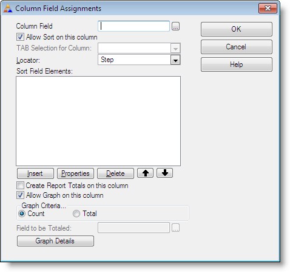Click the Delete button
This screenshot has width=290, height=272.
(115, 173)
